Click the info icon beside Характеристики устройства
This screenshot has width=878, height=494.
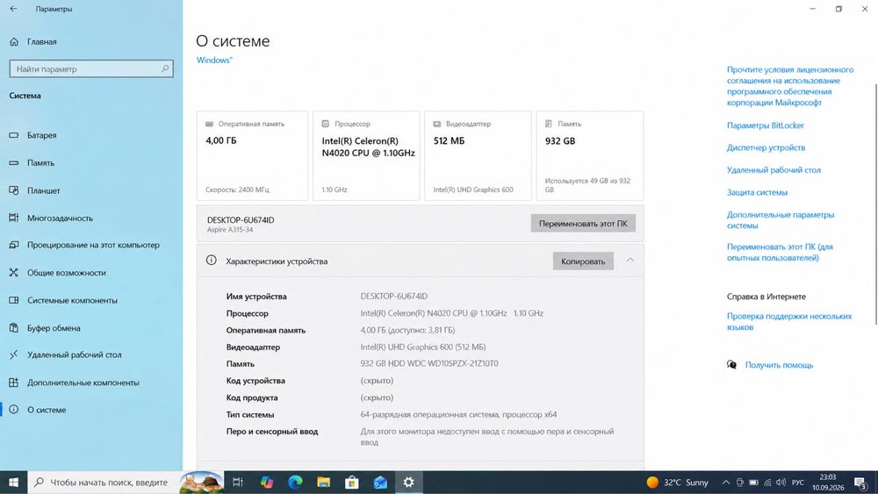pyautogui.click(x=211, y=260)
